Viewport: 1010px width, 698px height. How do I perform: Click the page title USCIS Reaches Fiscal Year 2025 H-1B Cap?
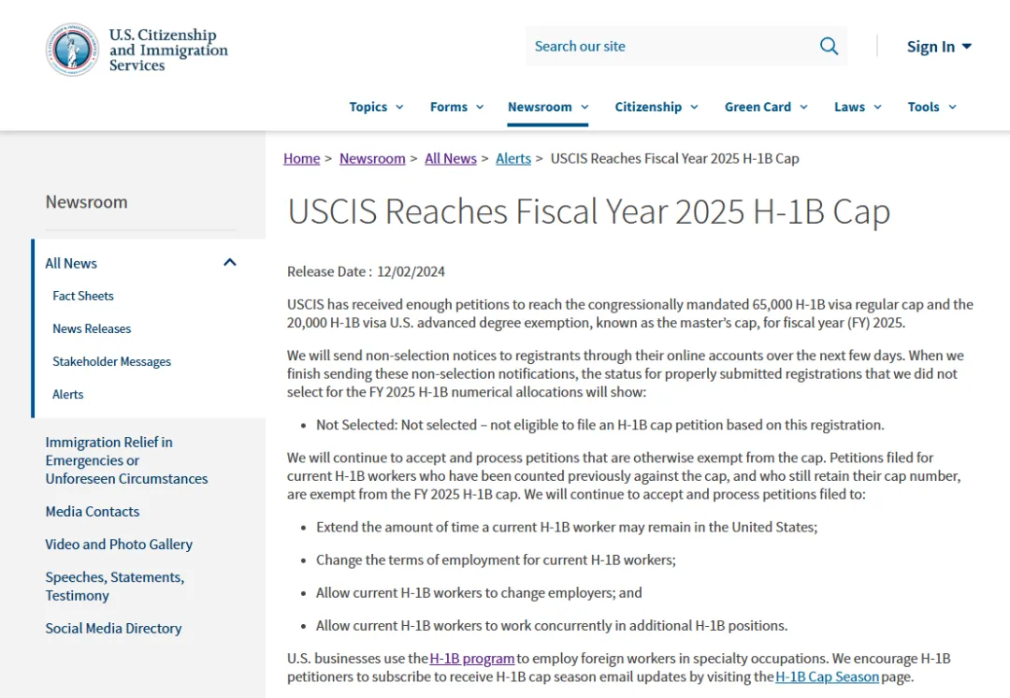tap(589, 211)
